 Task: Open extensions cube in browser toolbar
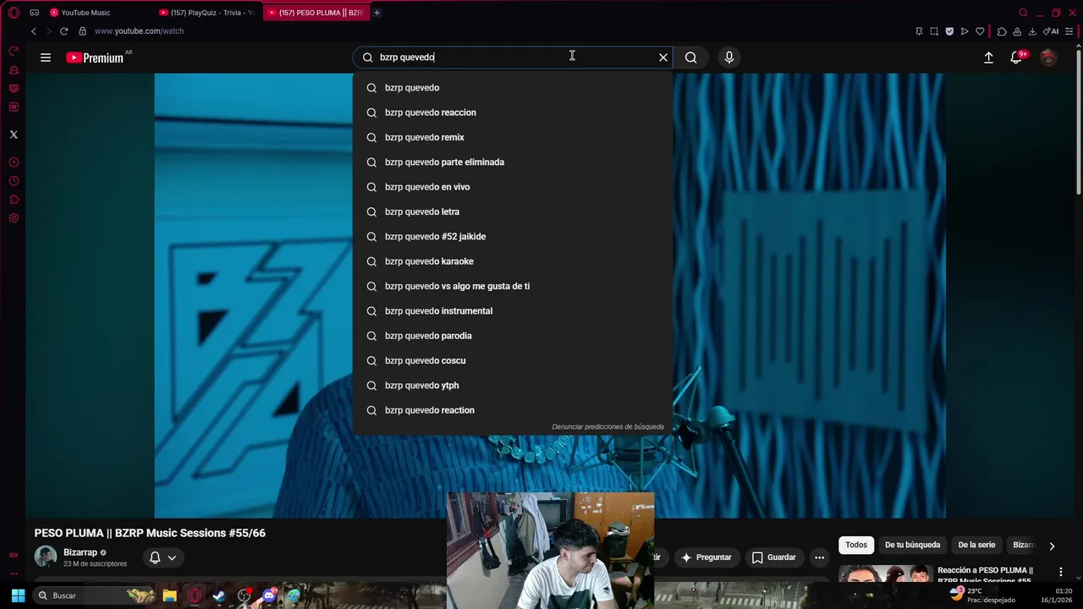click(x=1002, y=31)
